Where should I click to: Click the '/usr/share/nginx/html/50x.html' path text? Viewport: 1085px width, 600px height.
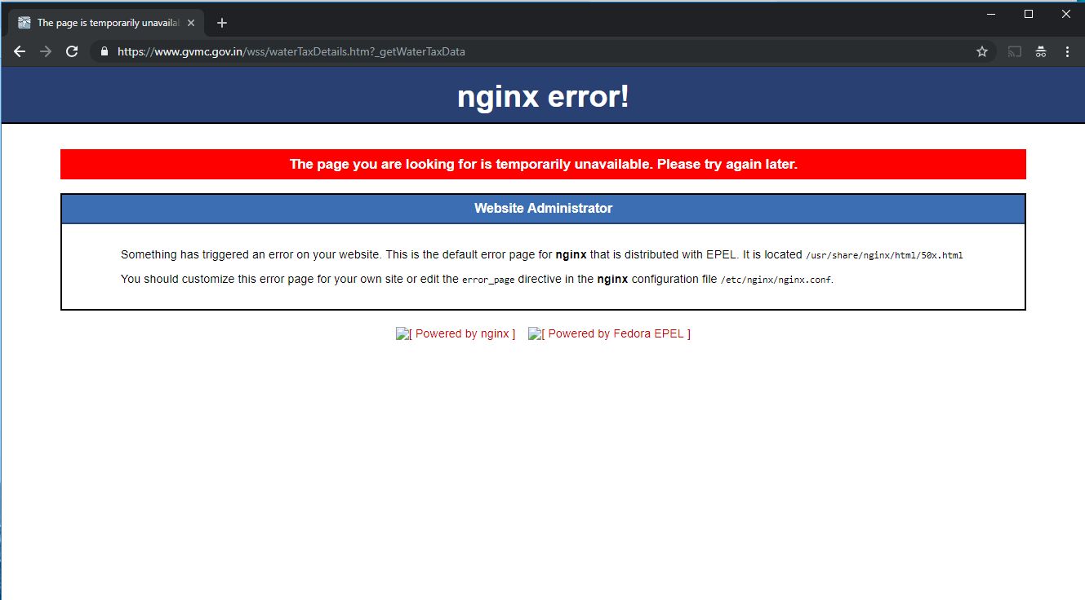884,255
